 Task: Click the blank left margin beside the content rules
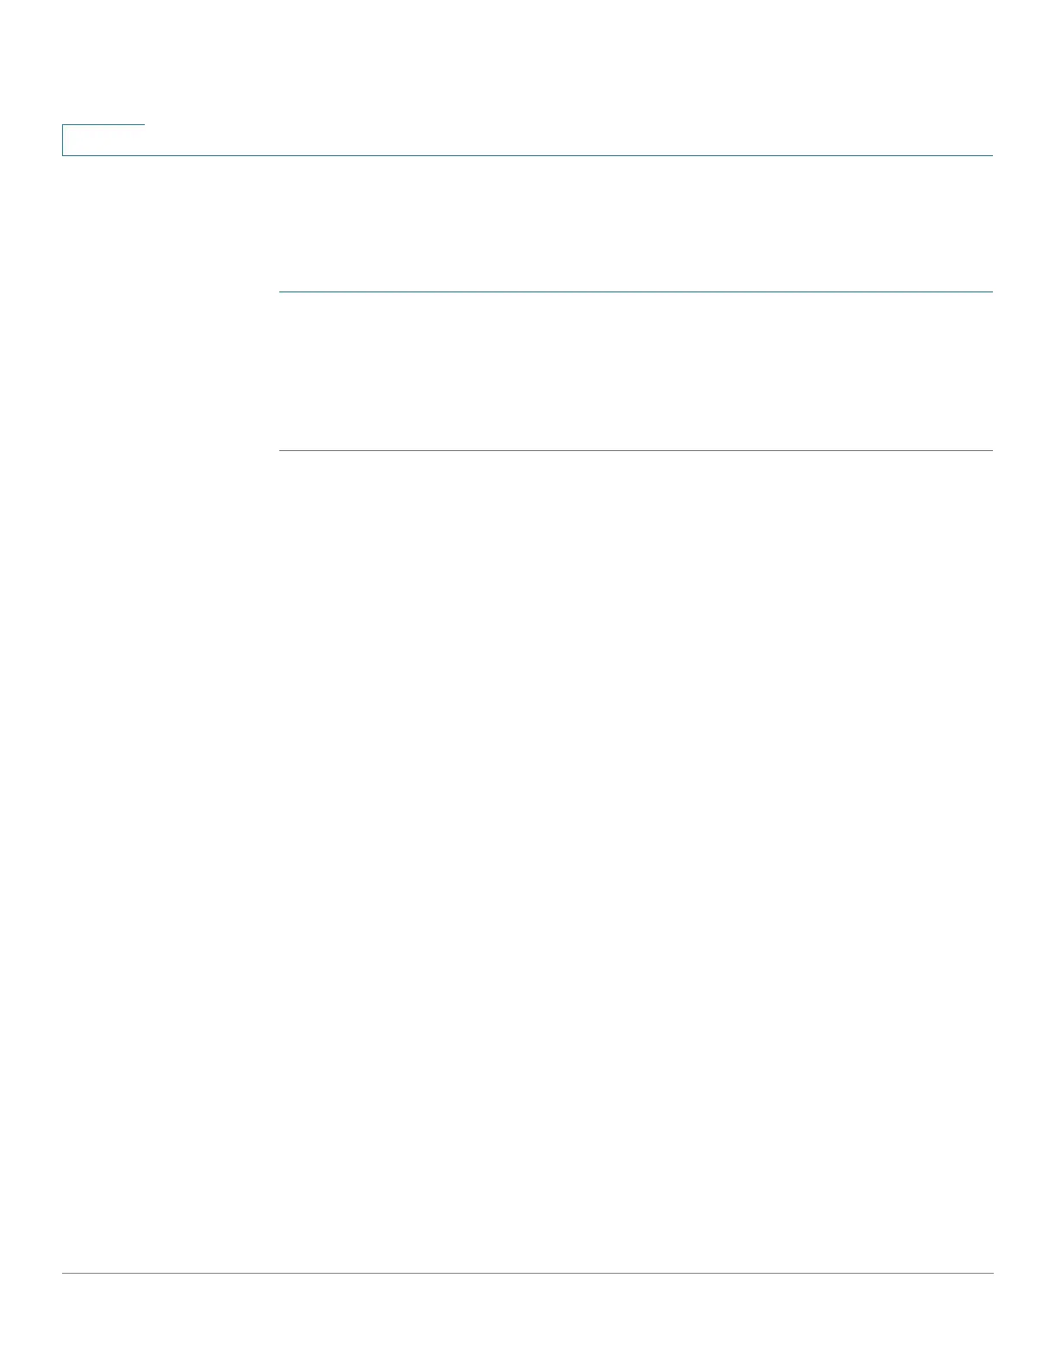(x=171, y=371)
